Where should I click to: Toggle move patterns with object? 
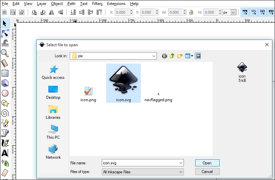[271, 12]
